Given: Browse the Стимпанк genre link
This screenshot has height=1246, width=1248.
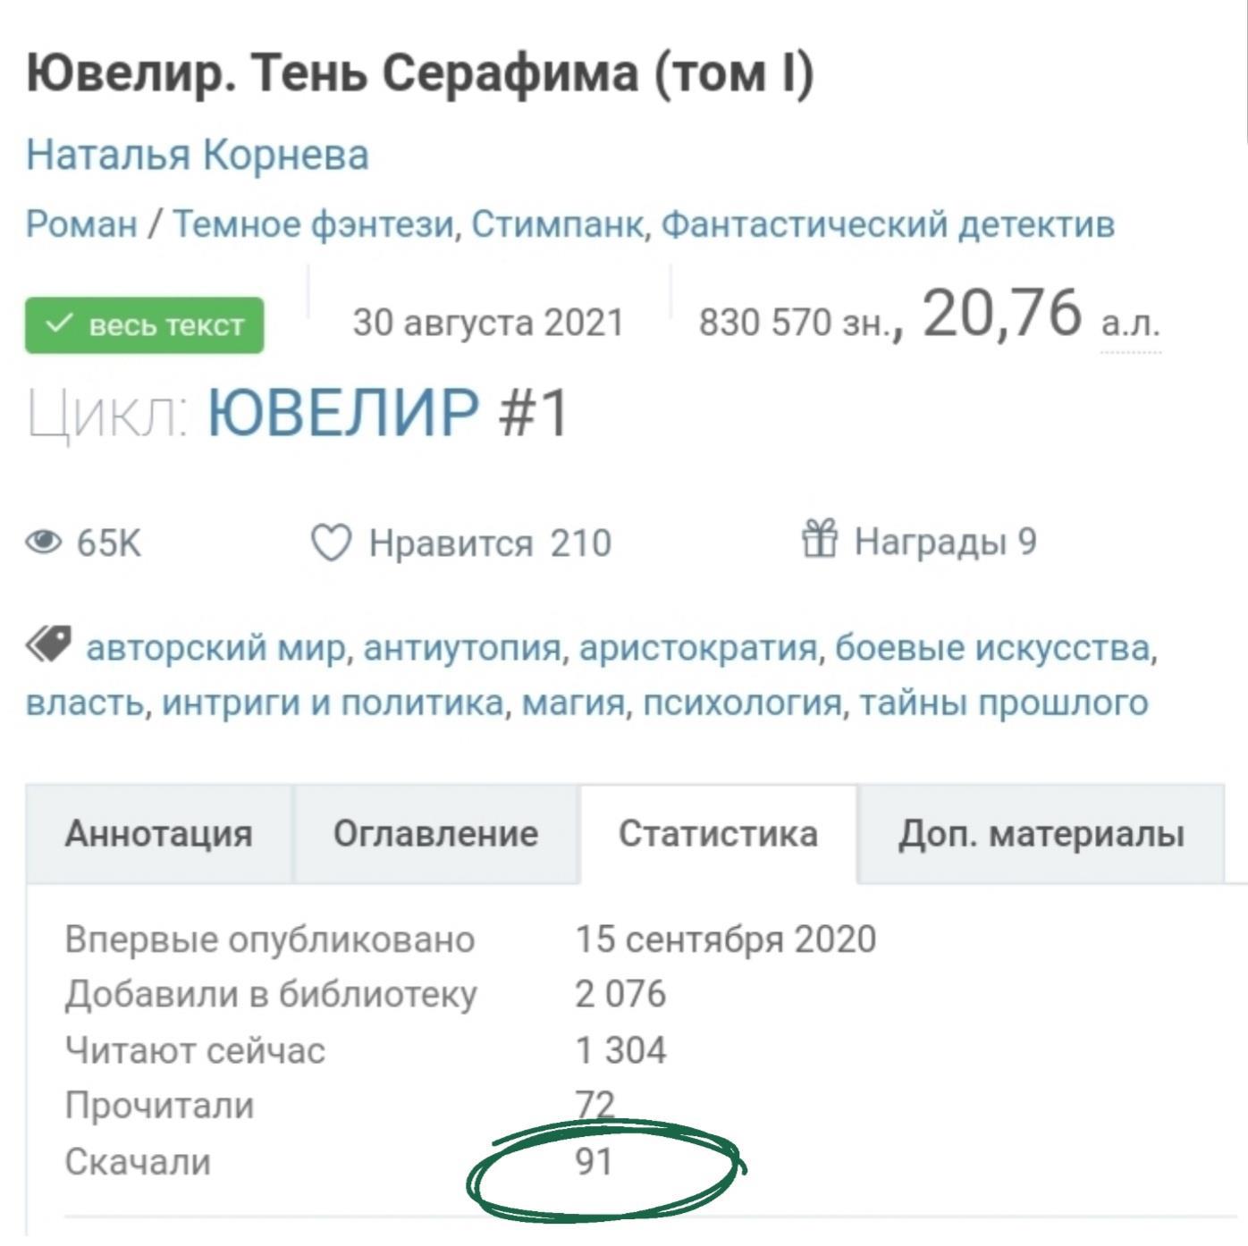Looking at the screenshot, I should tap(557, 223).
